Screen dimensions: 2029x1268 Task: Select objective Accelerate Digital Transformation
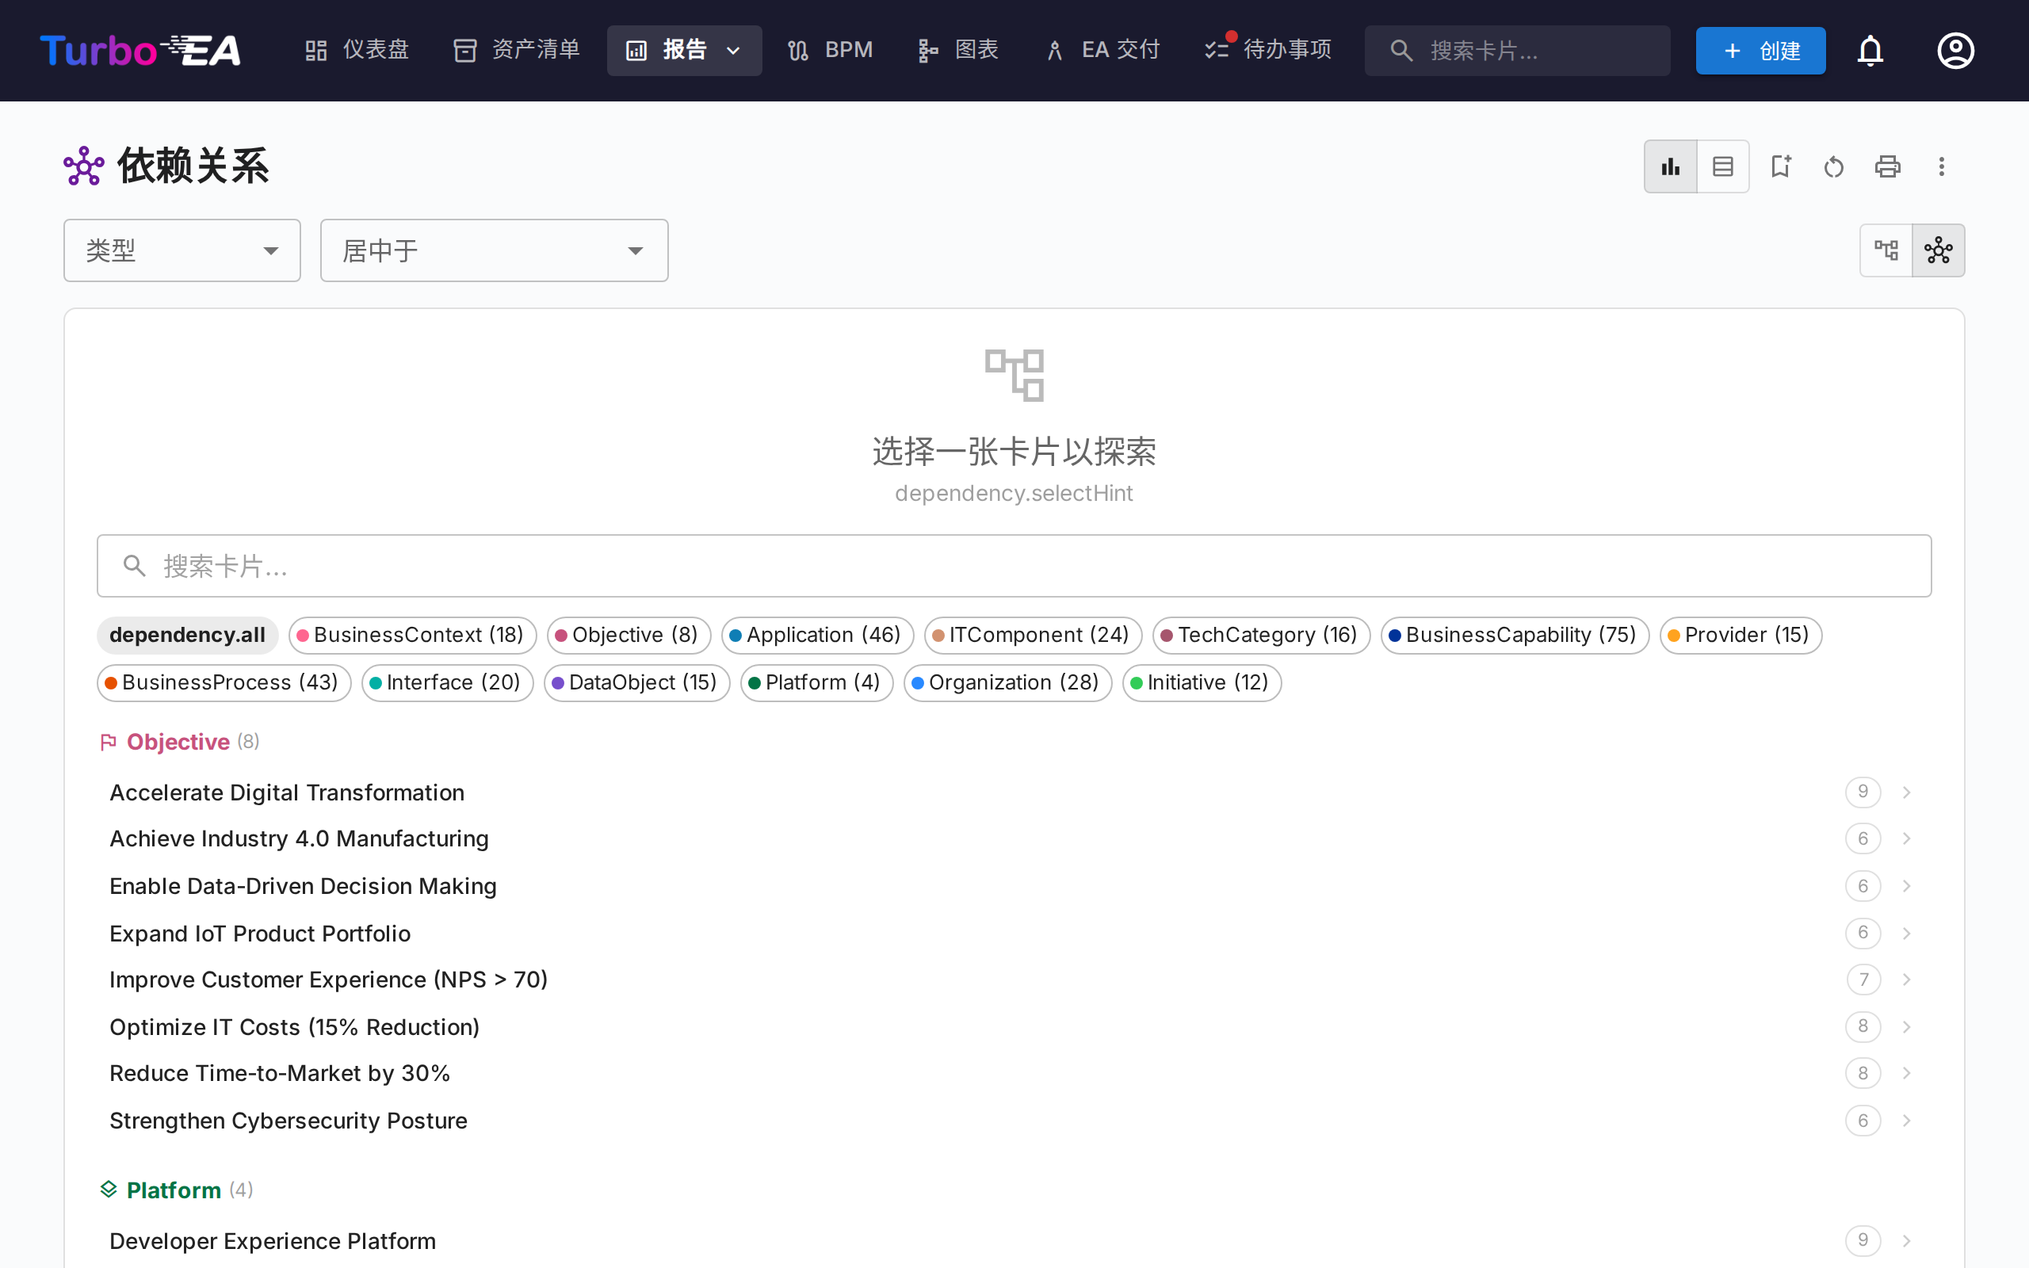click(x=287, y=792)
